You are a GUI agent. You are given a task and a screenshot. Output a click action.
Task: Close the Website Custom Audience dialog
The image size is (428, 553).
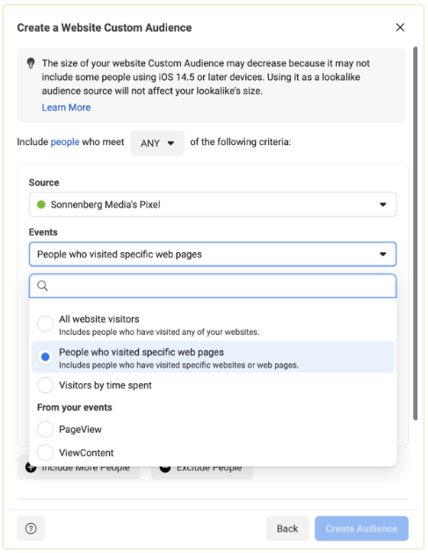click(400, 27)
